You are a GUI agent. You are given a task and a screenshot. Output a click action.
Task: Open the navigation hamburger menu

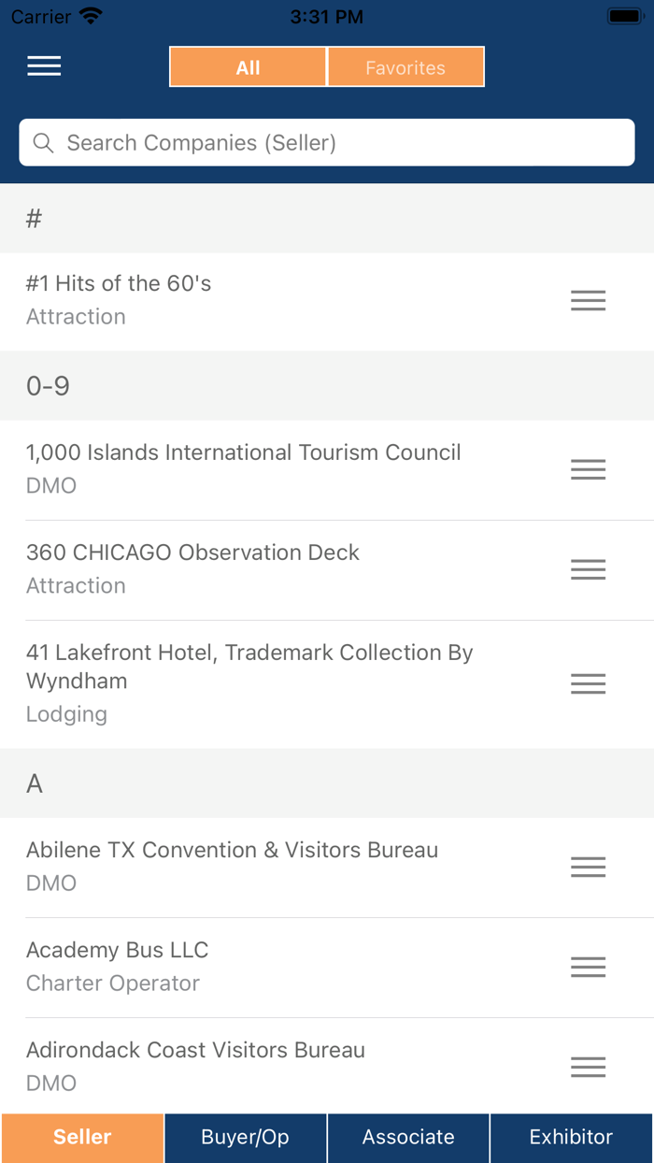tap(43, 66)
